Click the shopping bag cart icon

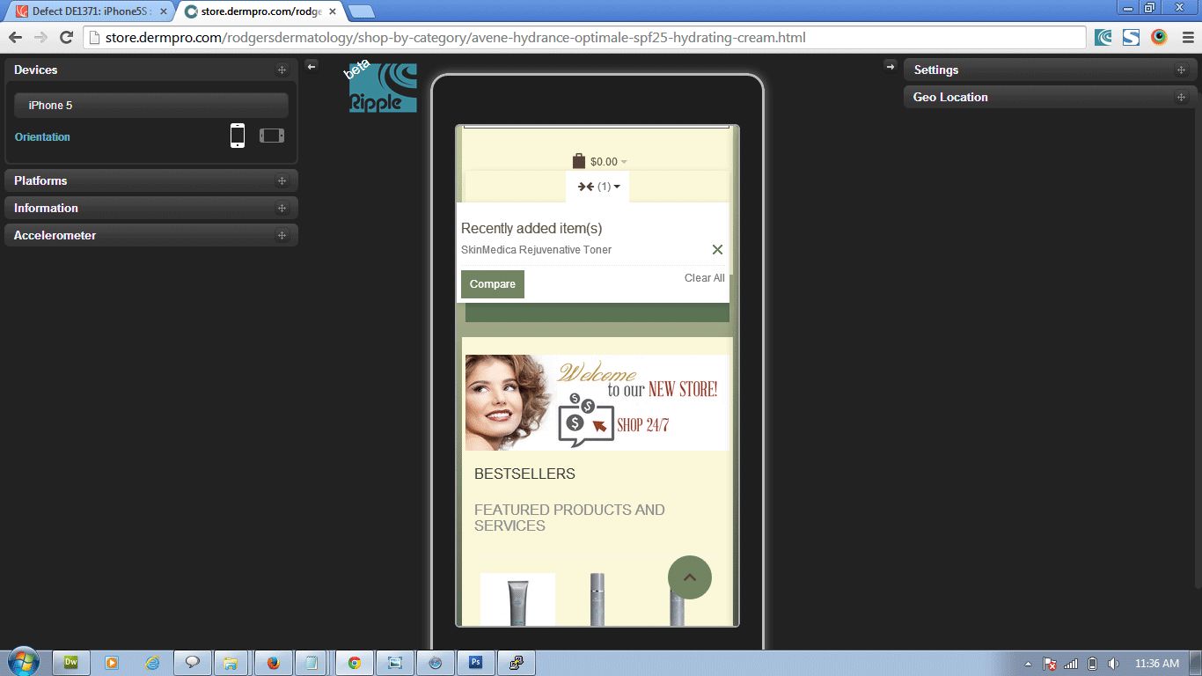[x=579, y=160]
